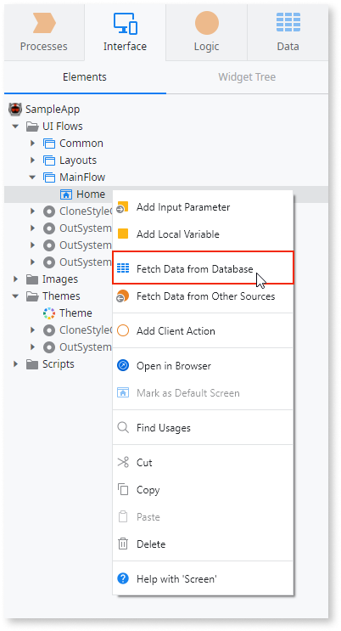
Task: Click the Cut scissors icon
Action: [x=123, y=462]
